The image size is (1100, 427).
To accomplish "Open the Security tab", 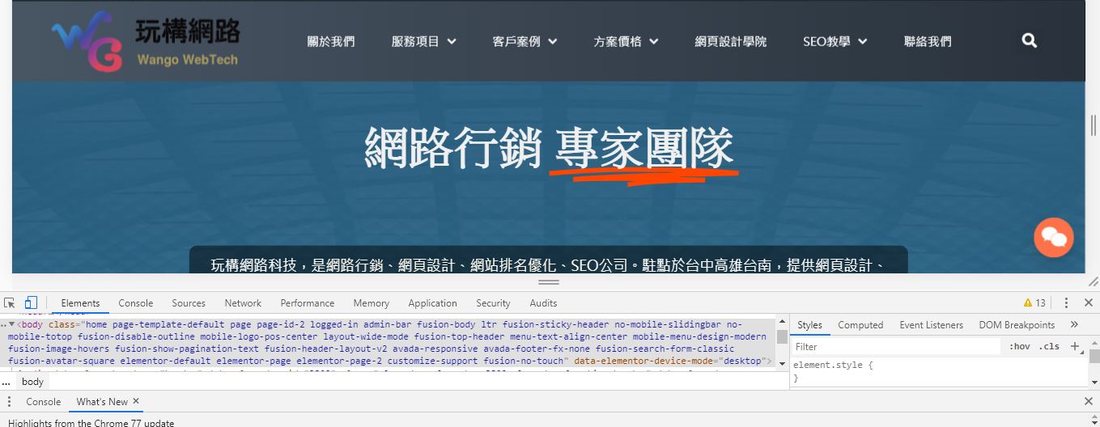I will (493, 303).
